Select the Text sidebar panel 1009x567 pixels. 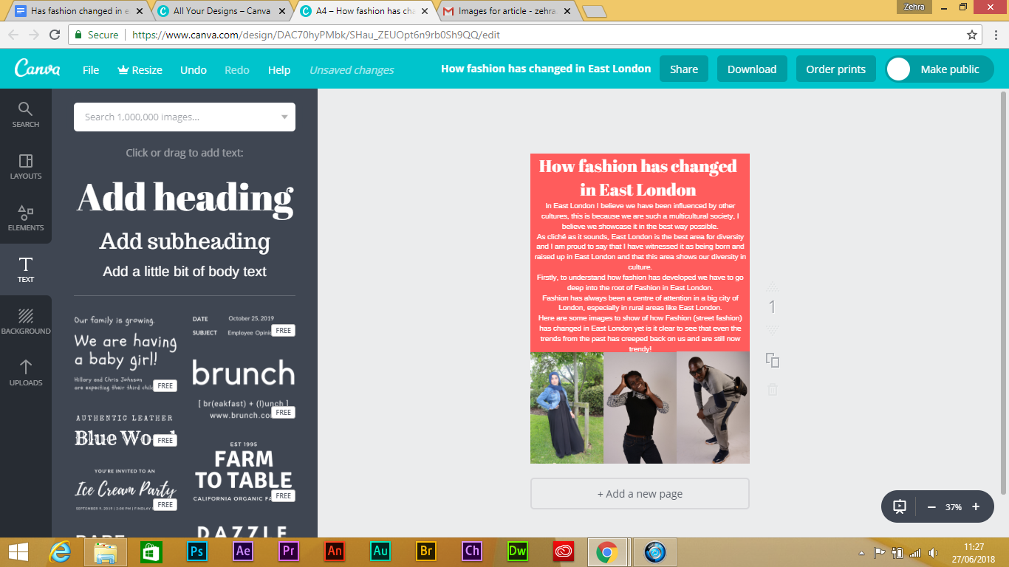pos(26,269)
